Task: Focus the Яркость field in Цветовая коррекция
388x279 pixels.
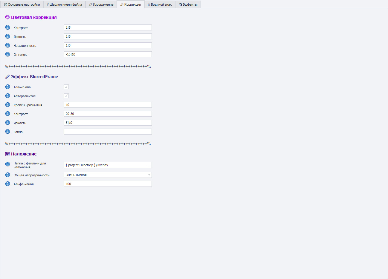Action: pos(108,36)
